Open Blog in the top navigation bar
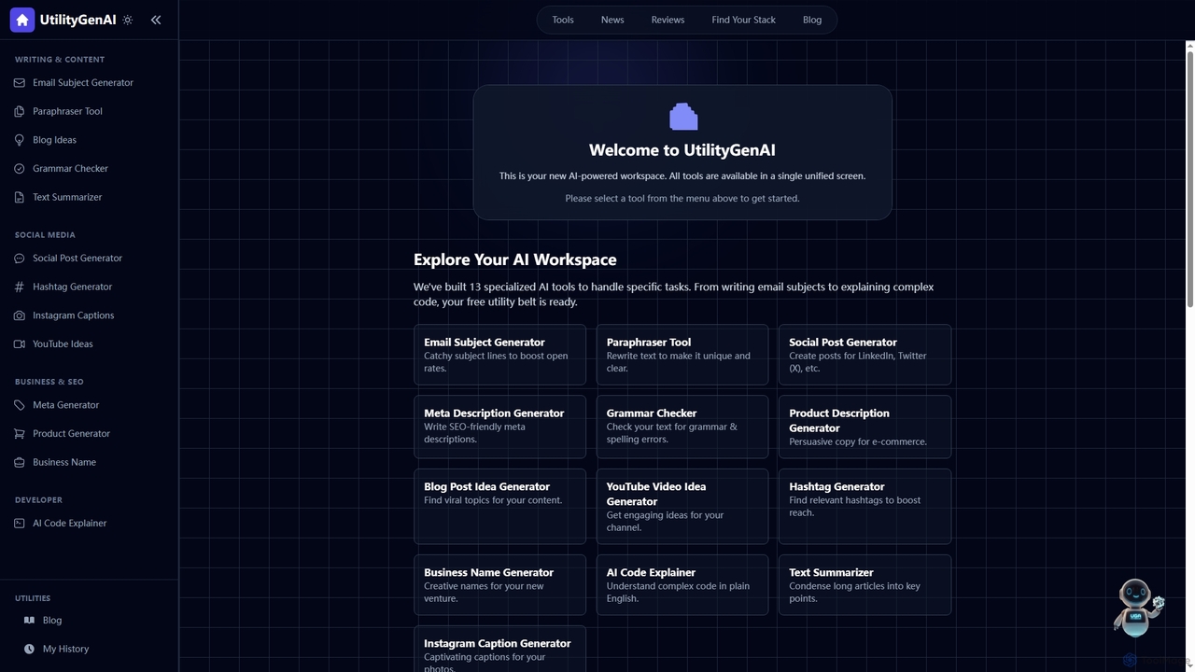The image size is (1195, 672). click(x=812, y=20)
